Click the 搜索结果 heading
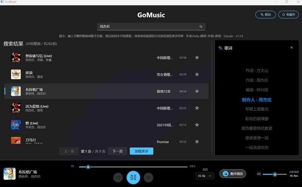 coord(13,44)
